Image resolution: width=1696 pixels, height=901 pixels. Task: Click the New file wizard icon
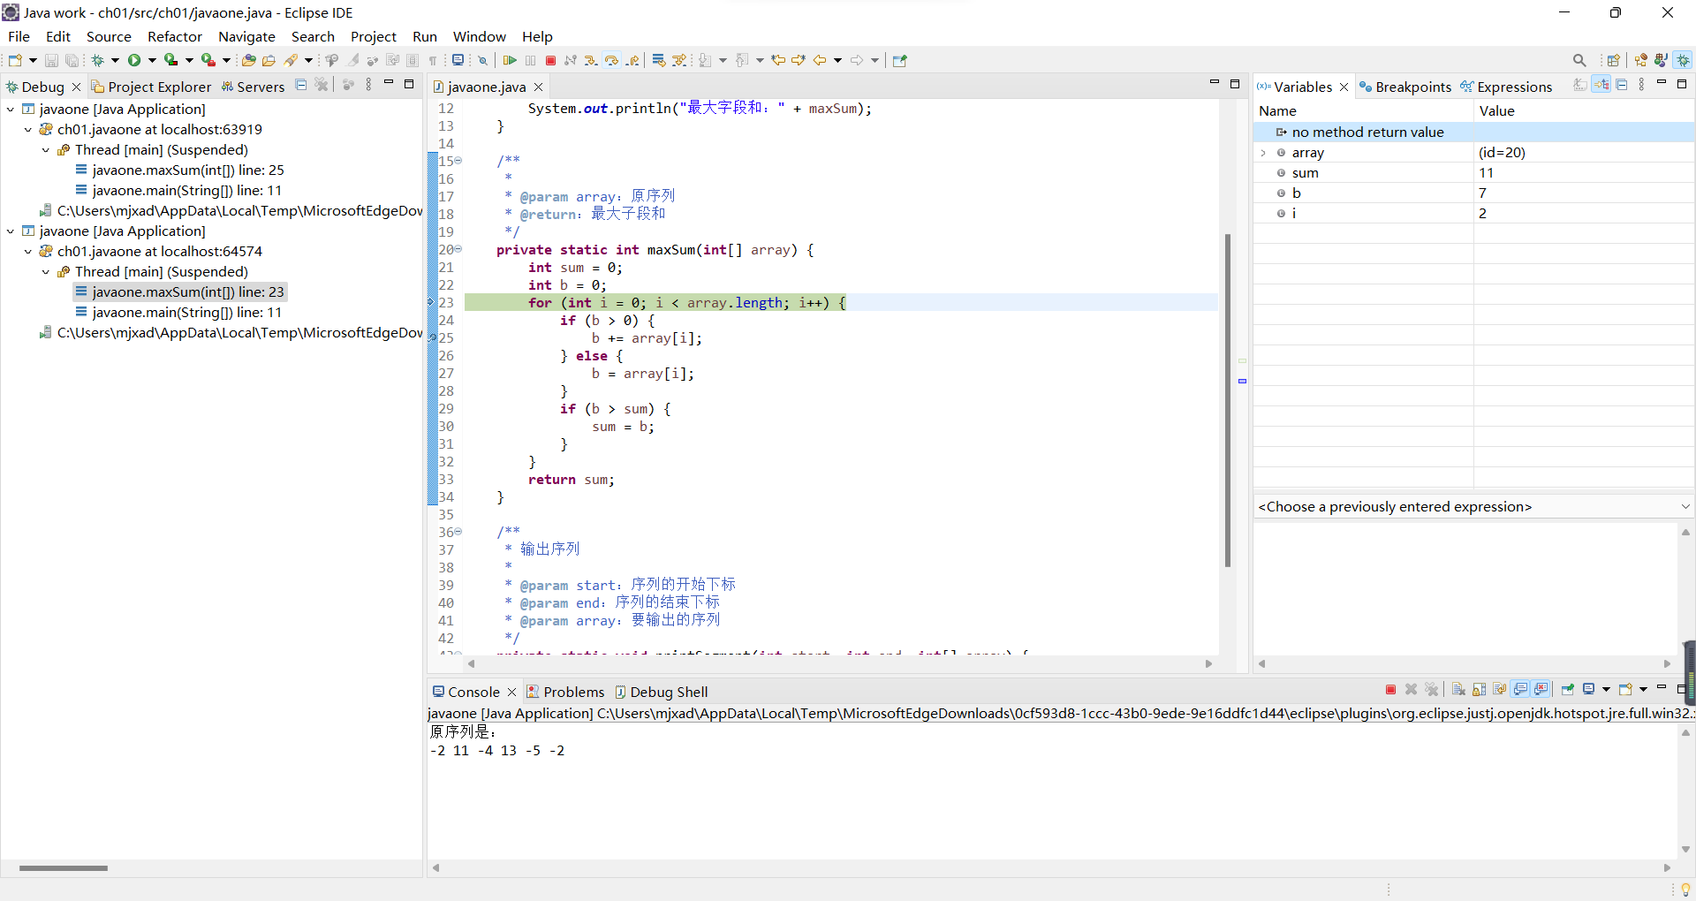(x=15, y=60)
